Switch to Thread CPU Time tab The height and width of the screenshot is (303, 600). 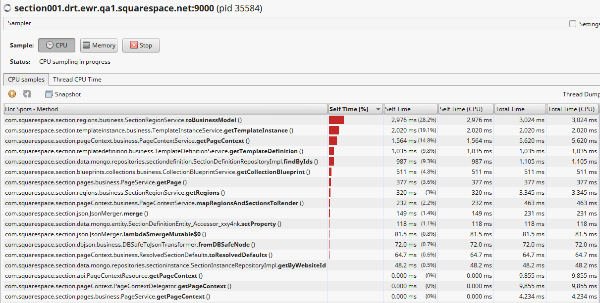pos(77,79)
